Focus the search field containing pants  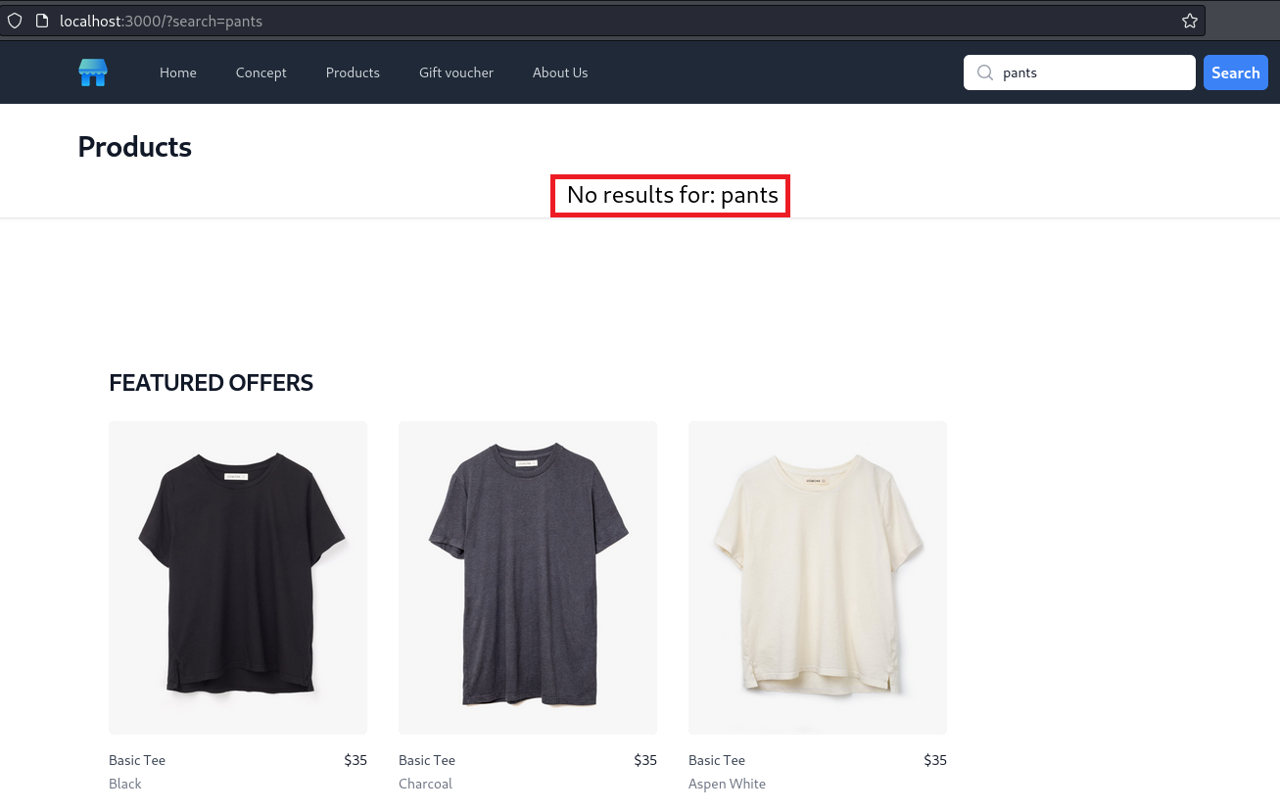point(1092,72)
